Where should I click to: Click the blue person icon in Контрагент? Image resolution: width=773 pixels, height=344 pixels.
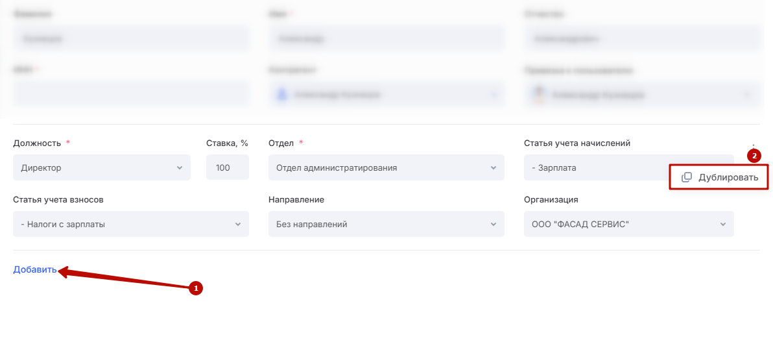tap(281, 95)
